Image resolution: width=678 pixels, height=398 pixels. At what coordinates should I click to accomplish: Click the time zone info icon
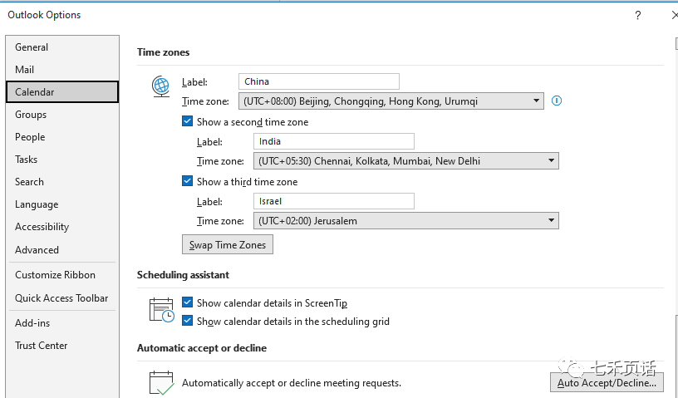click(557, 101)
